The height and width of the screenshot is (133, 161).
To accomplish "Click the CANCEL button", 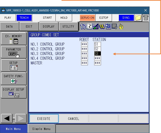I will (74, 119).
